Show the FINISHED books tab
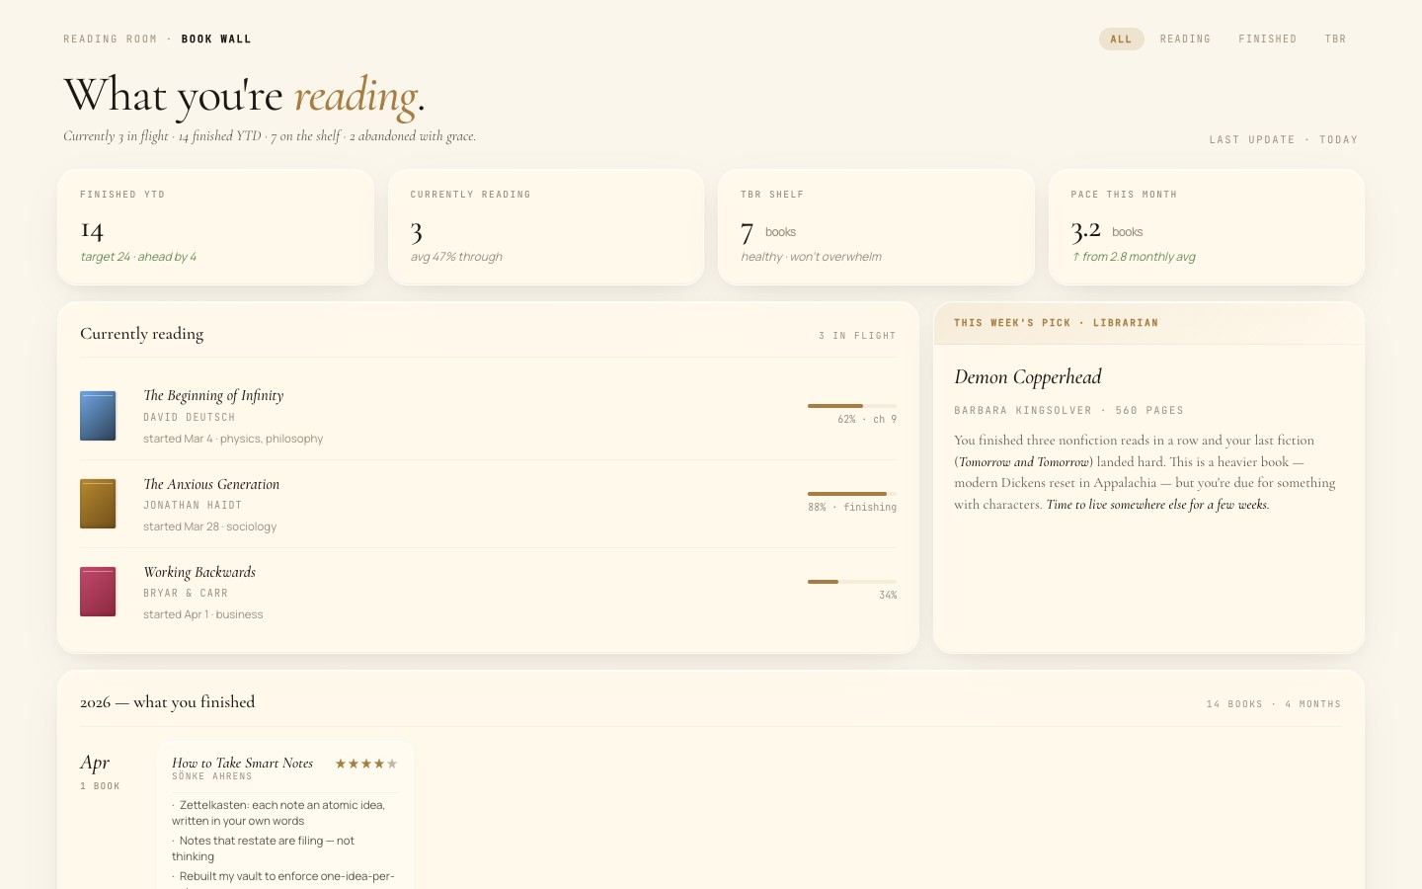Image resolution: width=1422 pixels, height=889 pixels. [1268, 40]
